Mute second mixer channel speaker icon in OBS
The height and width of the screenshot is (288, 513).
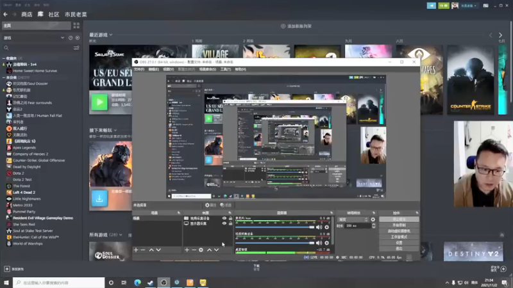point(319,243)
